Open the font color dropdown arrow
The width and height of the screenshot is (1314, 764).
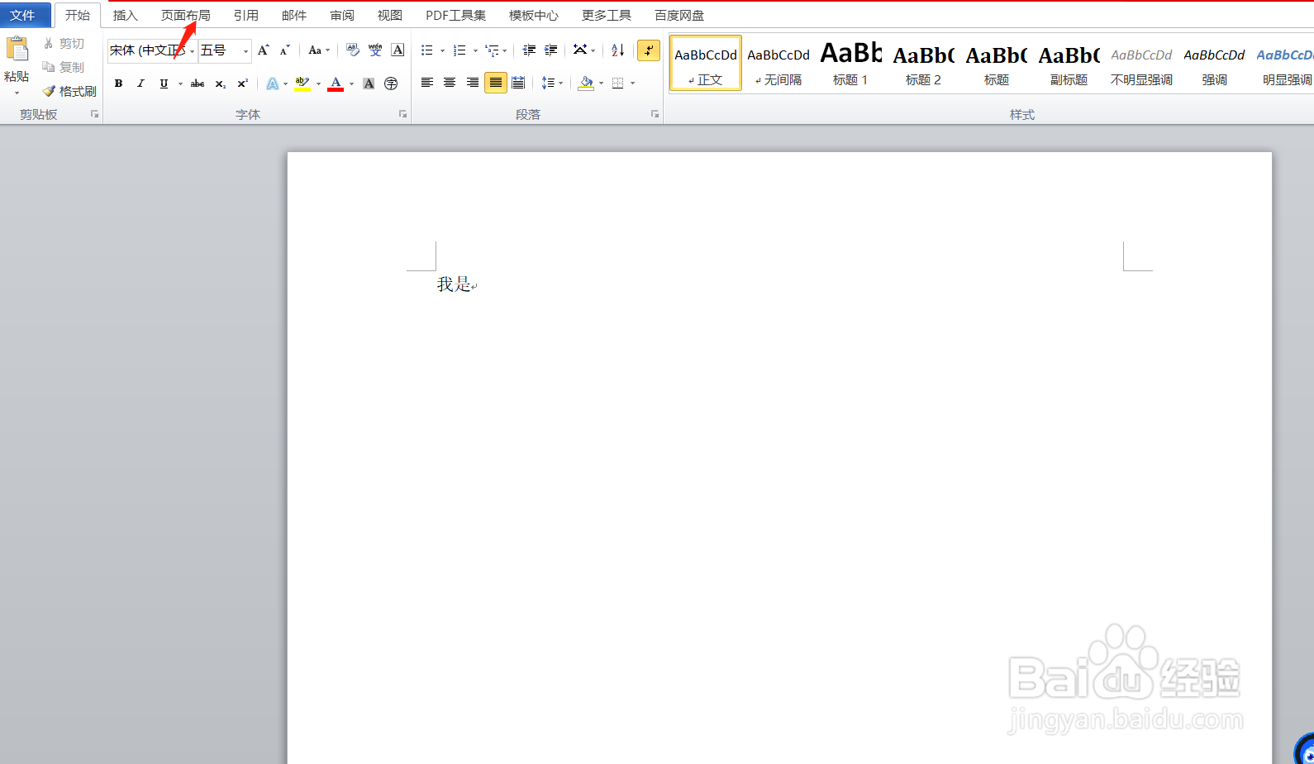tap(351, 84)
